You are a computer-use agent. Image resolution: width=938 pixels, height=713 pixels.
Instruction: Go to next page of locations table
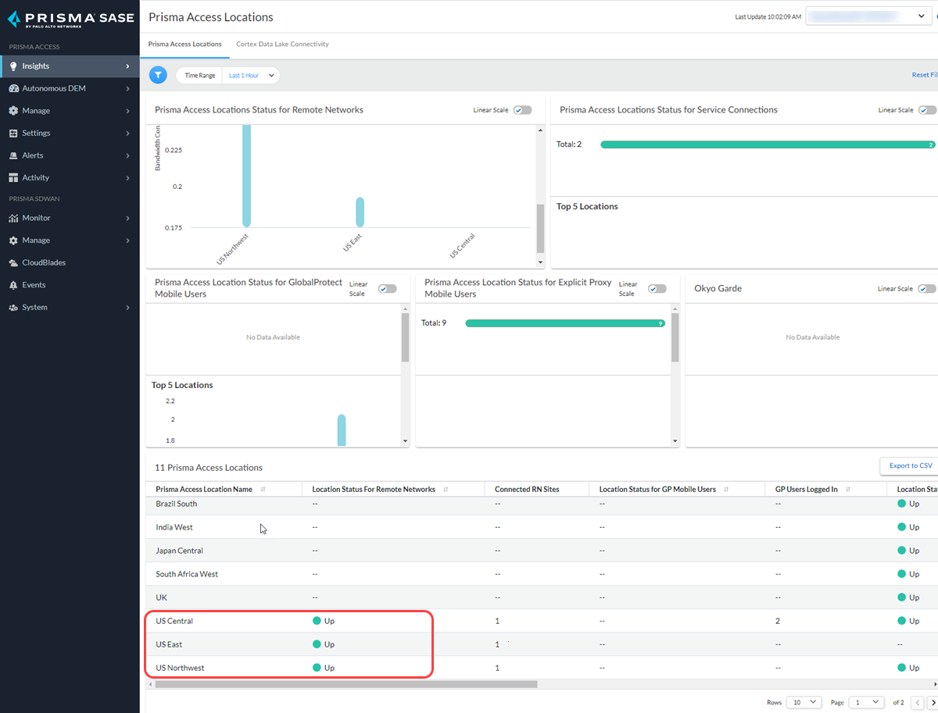click(931, 702)
